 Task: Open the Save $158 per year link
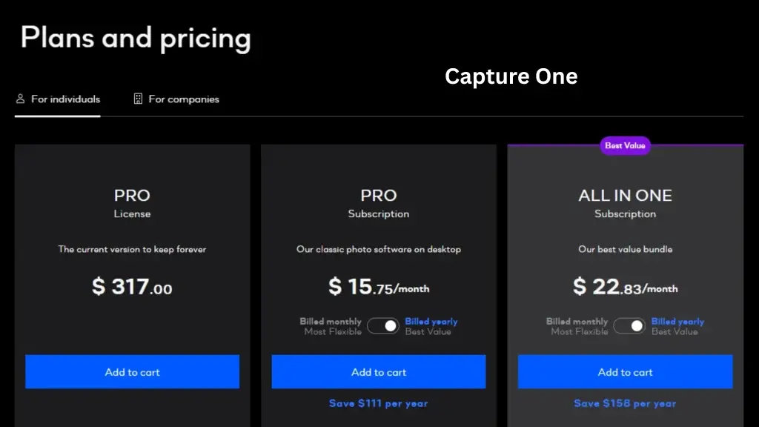[625, 403]
